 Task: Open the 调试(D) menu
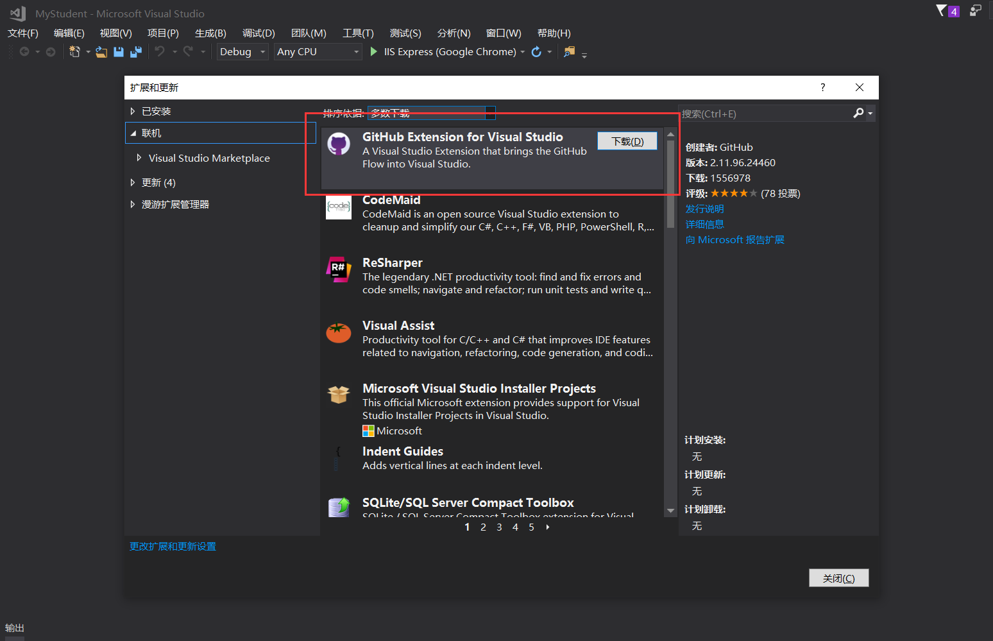point(259,33)
